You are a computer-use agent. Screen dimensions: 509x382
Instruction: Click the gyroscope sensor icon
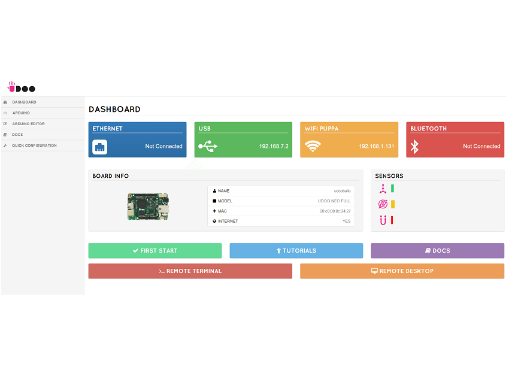[x=383, y=204]
